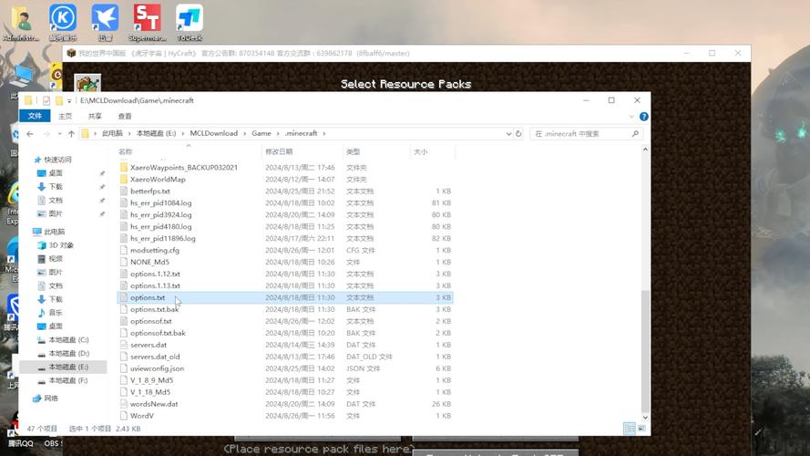This screenshot has width=810, height=456.
Task: Click scrollbar down arrow in file list
Action: click(x=645, y=417)
